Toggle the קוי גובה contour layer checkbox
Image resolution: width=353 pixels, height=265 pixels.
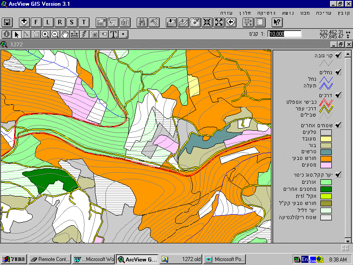click(338, 55)
